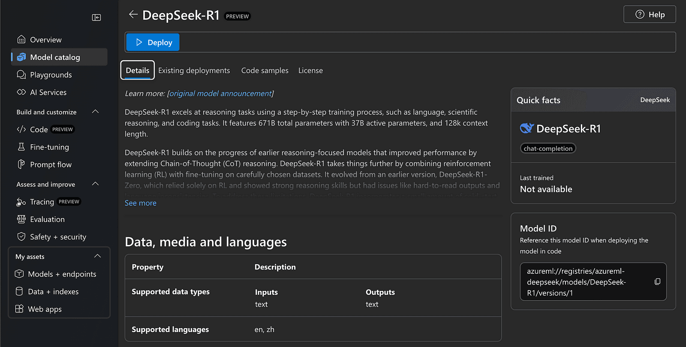This screenshot has width=686, height=347.
Task: Expand description with See more
Action: pos(141,203)
